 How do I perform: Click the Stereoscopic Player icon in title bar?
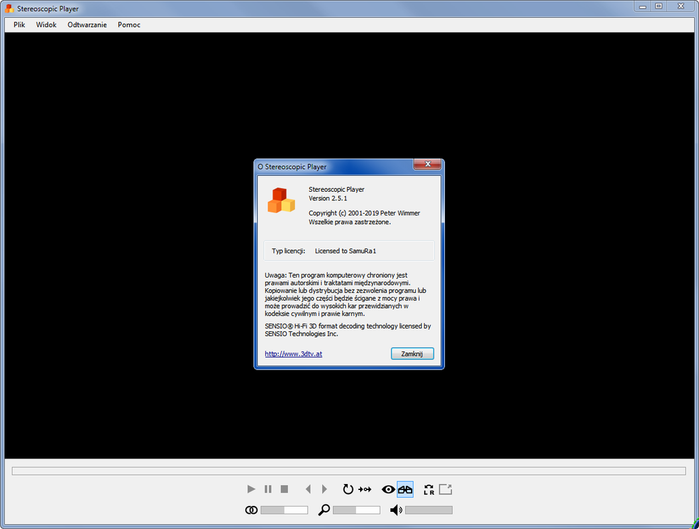click(9, 9)
